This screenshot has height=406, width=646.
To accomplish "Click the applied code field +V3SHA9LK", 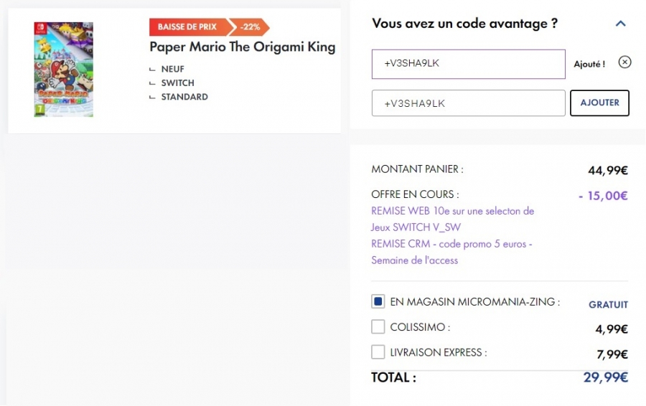I will (x=468, y=64).
